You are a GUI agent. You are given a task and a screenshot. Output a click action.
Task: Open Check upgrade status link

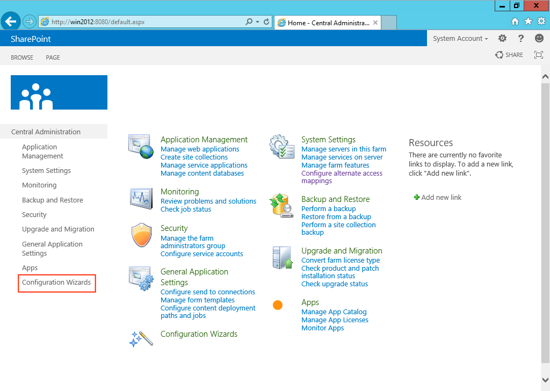(x=335, y=284)
